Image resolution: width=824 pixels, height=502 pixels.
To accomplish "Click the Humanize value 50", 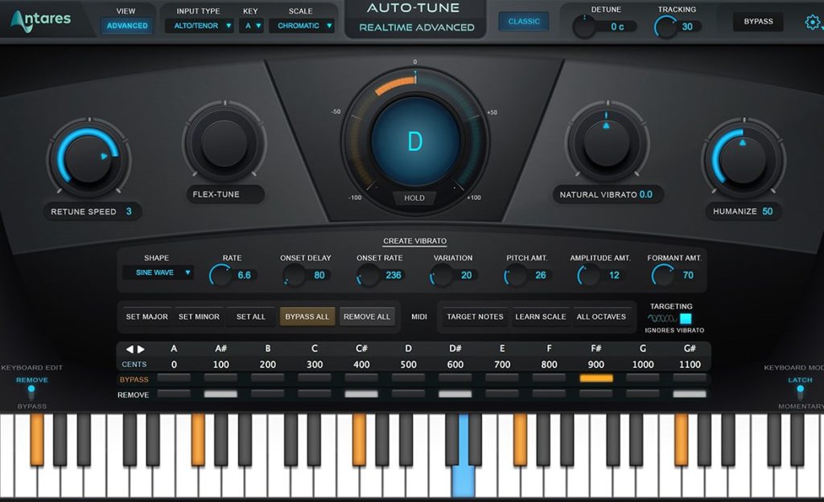I will 767,211.
